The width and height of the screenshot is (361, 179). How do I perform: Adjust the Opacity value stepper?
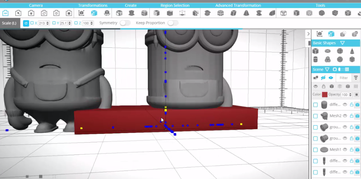pos(351,95)
